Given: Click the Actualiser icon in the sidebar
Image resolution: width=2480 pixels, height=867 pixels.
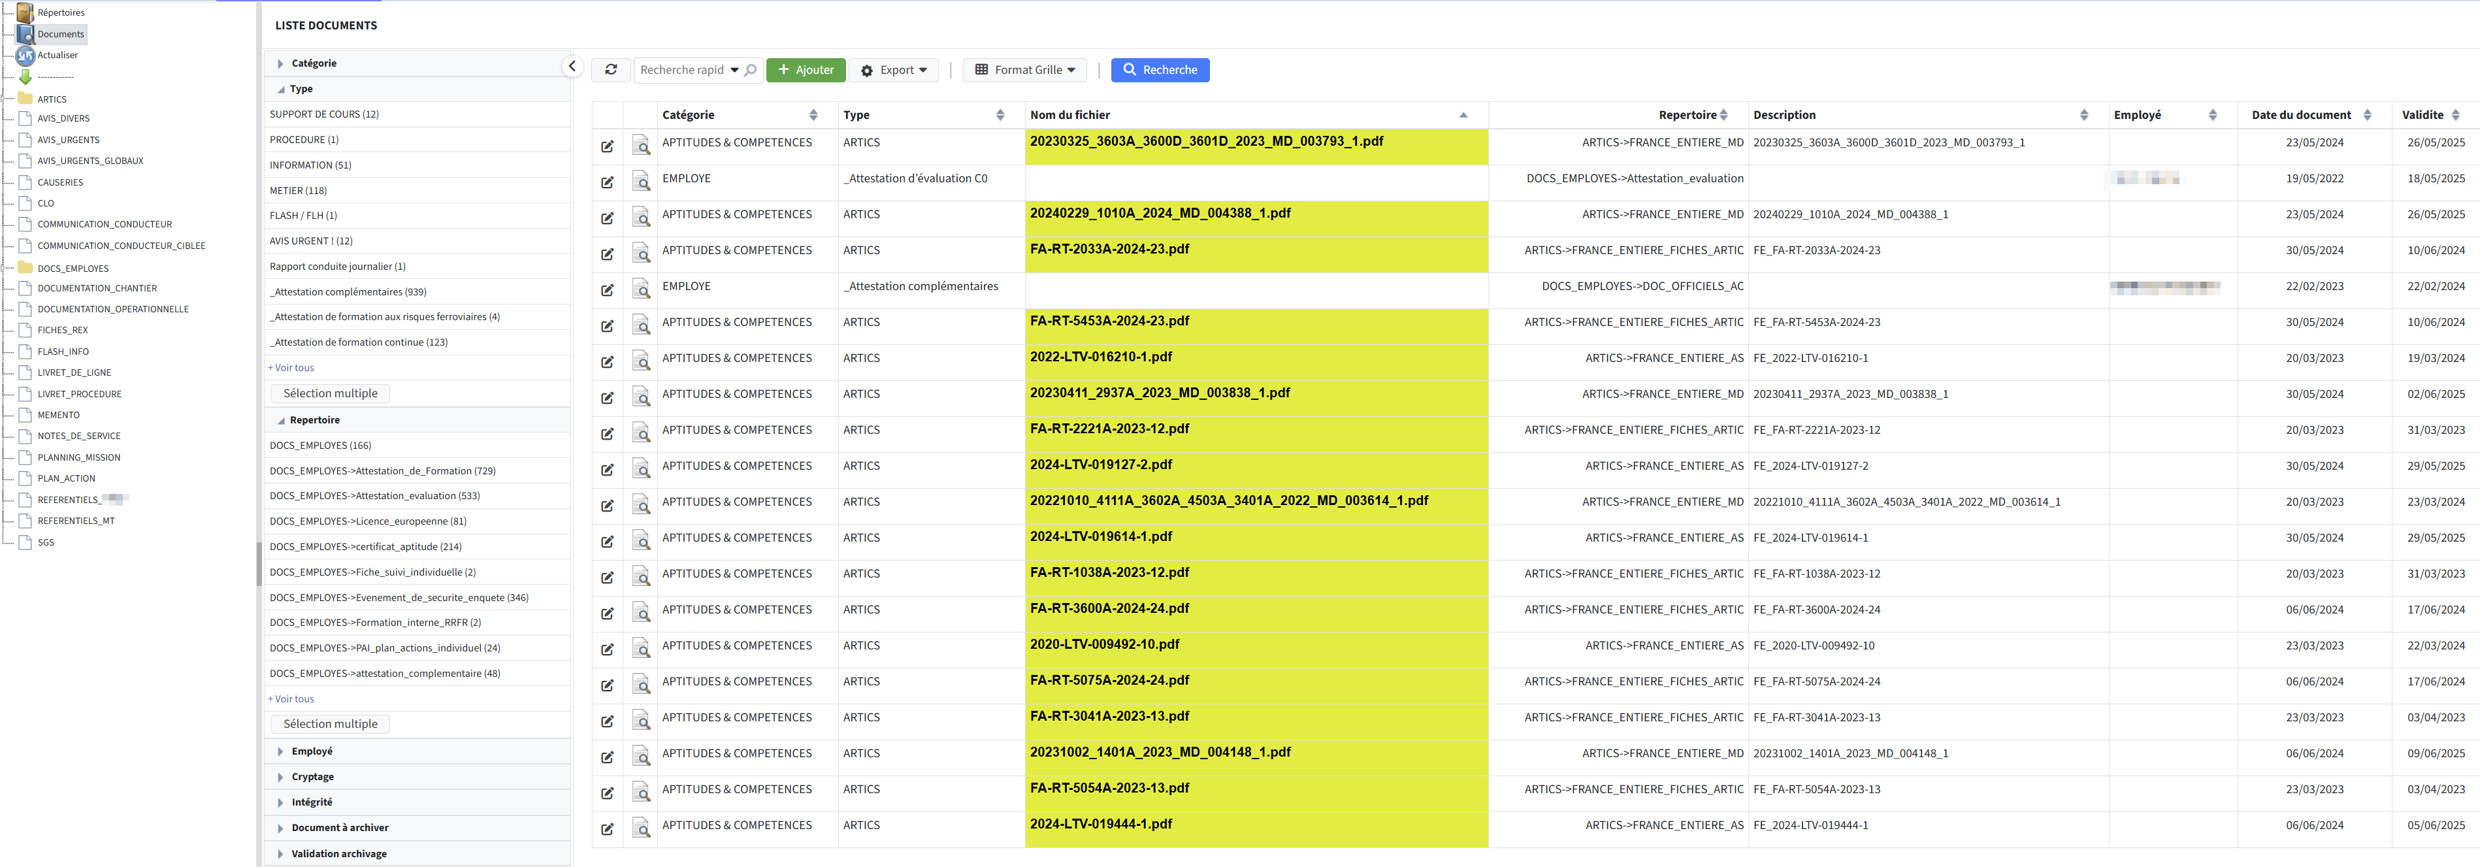Looking at the screenshot, I should coord(25,56).
